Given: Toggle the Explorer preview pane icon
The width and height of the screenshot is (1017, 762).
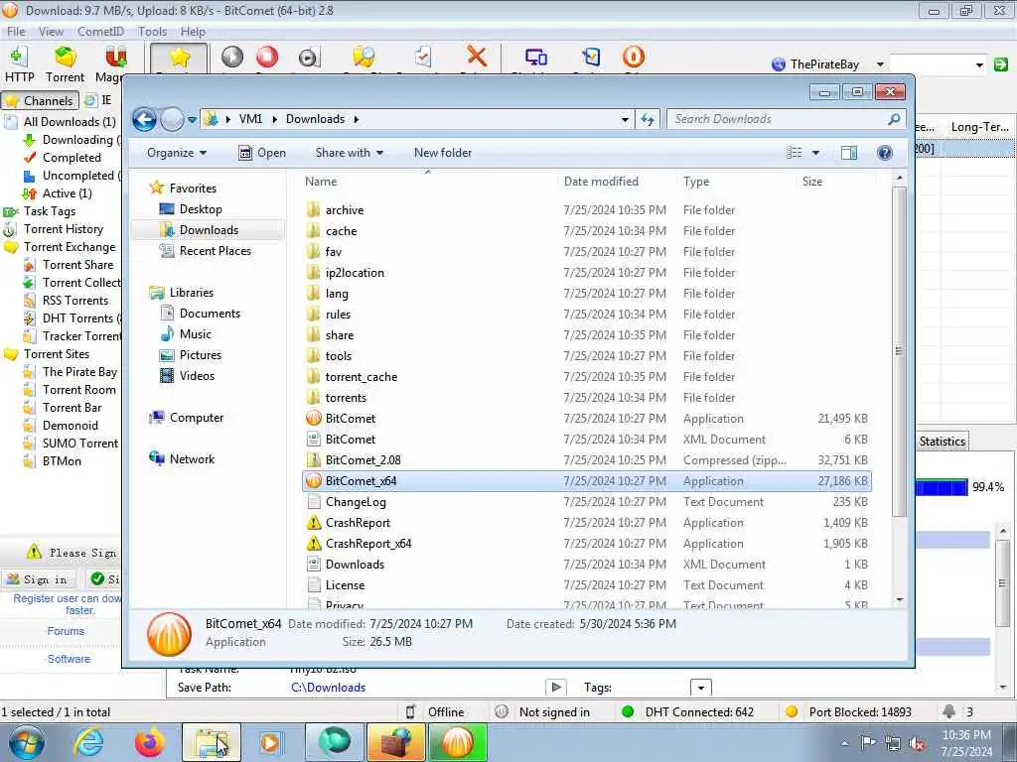Looking at the screenshot, I should point(848,153).
